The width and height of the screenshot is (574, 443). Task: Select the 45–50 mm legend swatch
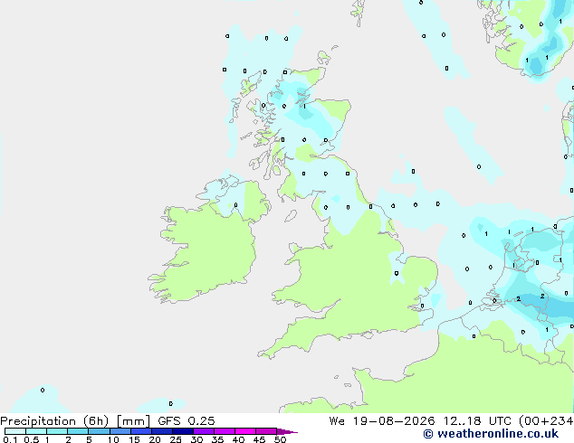266,431
